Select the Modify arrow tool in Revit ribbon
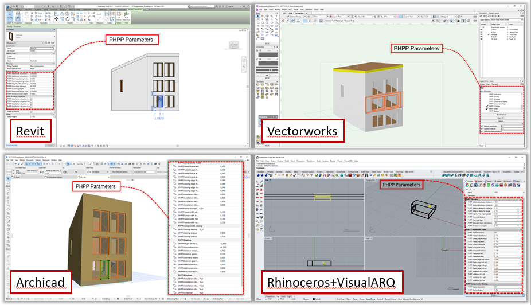 pos(10,15)
